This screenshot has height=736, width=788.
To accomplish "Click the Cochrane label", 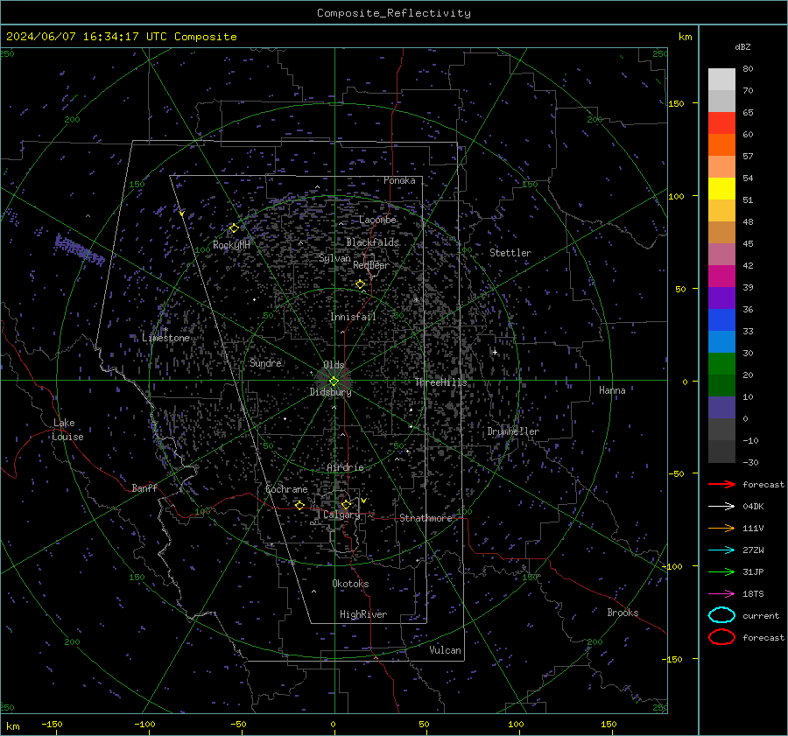I will pyautogui.click(x=286, y=489).
